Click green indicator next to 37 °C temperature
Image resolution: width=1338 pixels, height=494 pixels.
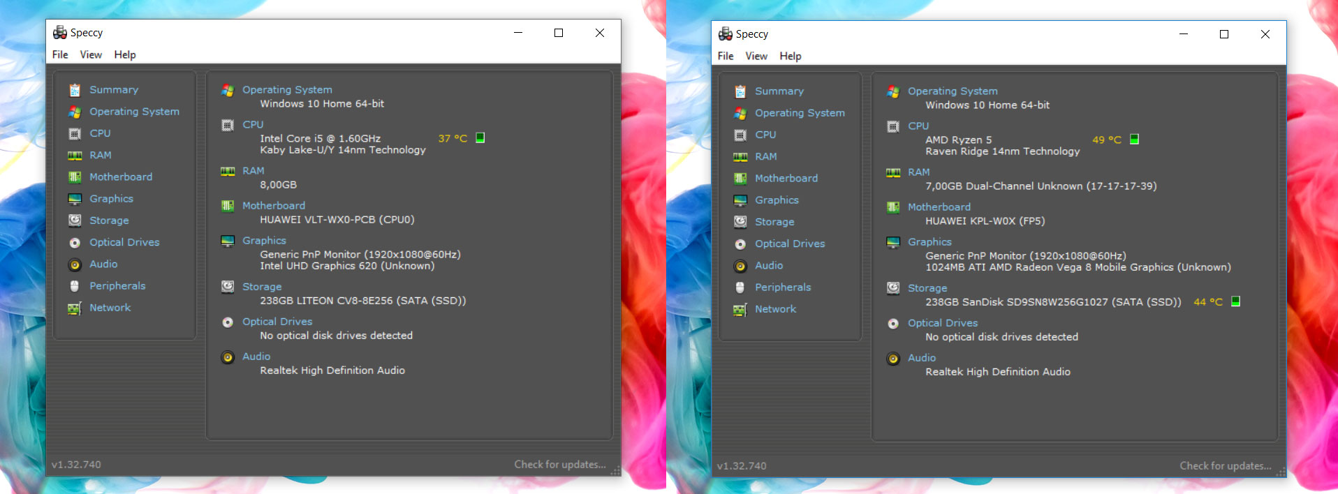tap(480, 138)
